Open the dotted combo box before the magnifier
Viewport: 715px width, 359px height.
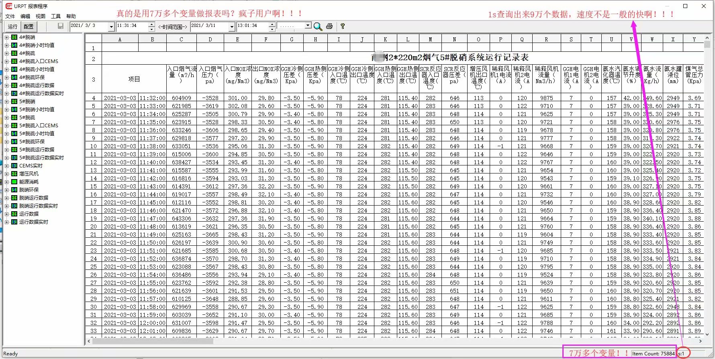[x=308, y=25]
